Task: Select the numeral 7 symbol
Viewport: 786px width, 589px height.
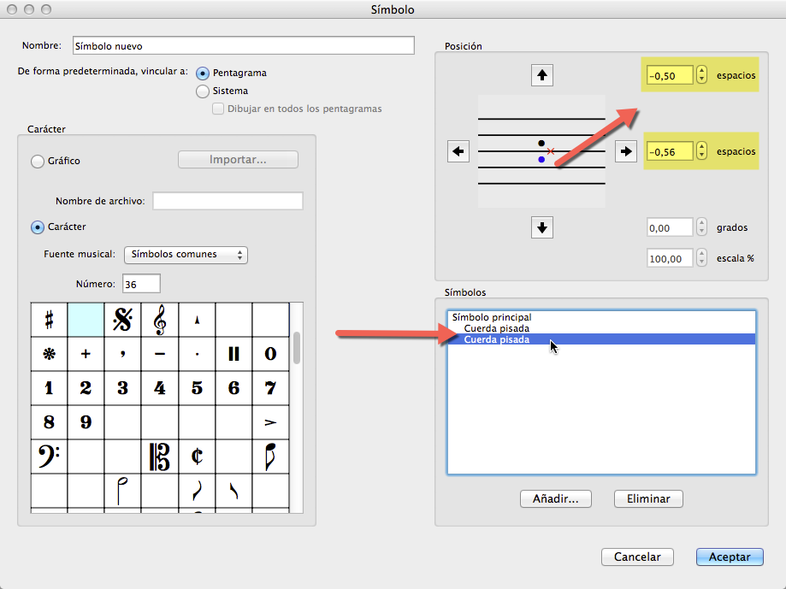Action: (x=270, y=388)
